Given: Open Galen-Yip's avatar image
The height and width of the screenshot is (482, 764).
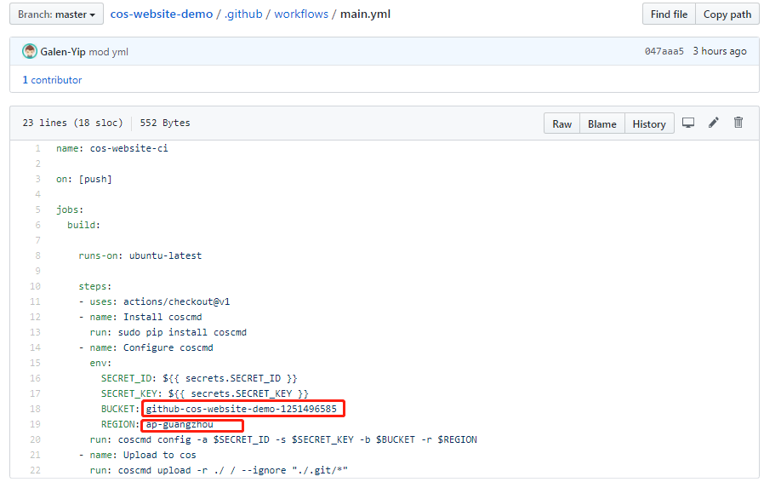Looking at the screenshot, I should point(30,51).
